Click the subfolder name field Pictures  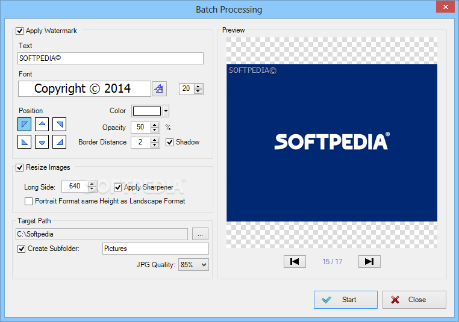point(155,249)
